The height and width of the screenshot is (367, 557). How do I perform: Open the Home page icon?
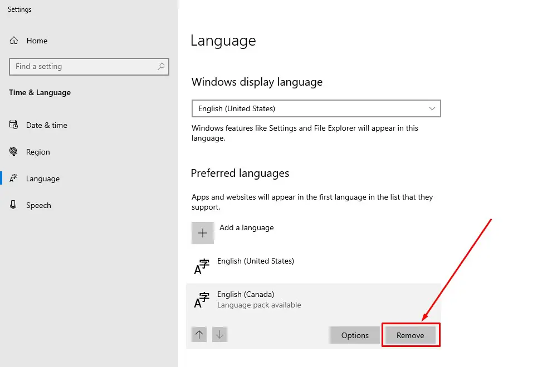(x=14, y=41)
